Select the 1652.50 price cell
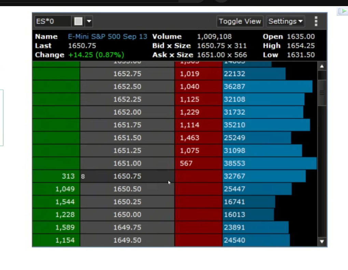 pos(127,87)
